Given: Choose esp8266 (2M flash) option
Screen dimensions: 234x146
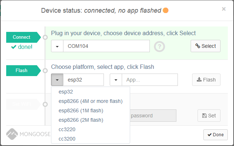Looking at the screenshot, I should click(x=81, y=120).
